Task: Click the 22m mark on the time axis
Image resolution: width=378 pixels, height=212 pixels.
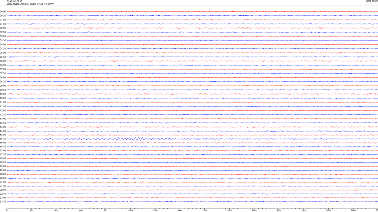Action: [x=279, y=210]
